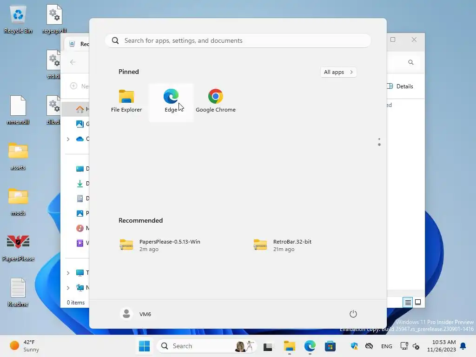The width and height of the screenshot is (476, 357).
Task: Select mods folder on desktop
Action: pyautogui.click(x=18, y=202)
